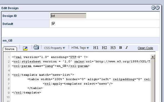
Task: Click the Default label
Action: [x=8, y=24]
